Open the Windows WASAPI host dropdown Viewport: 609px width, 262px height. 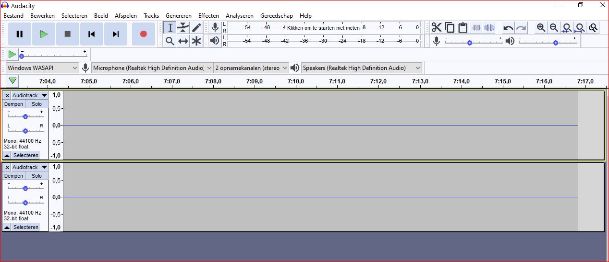coord(42,68)
